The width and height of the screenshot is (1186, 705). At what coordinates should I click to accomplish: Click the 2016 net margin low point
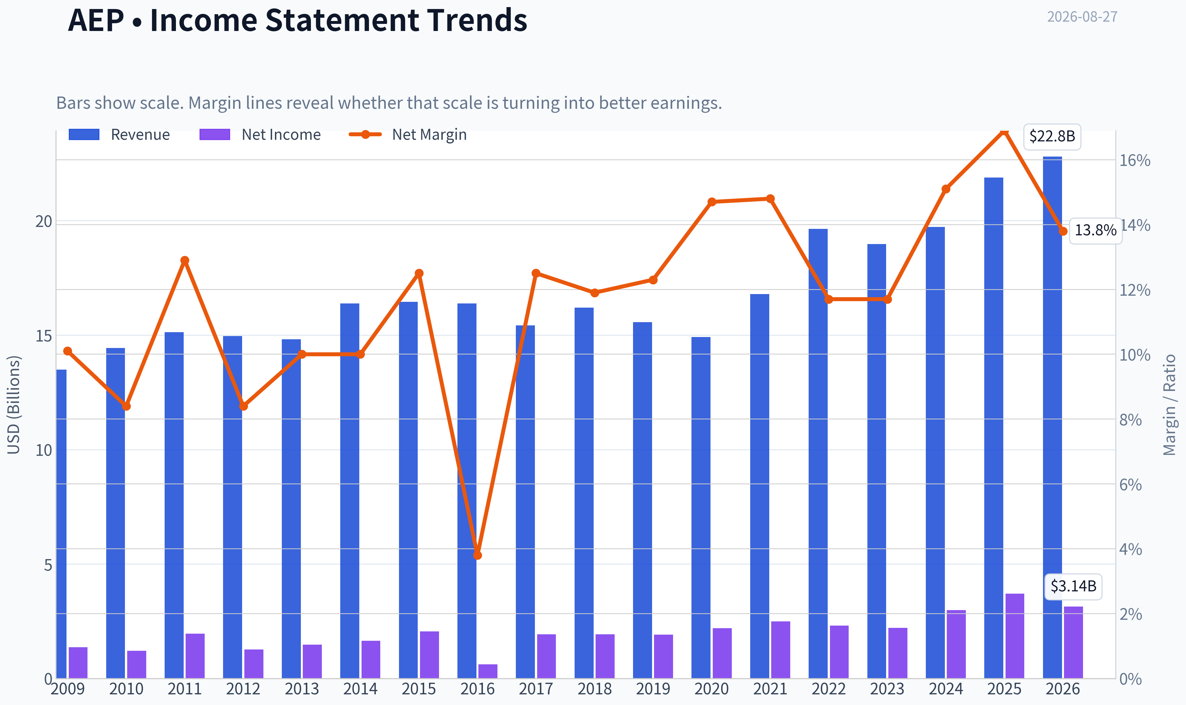(478, 555)
